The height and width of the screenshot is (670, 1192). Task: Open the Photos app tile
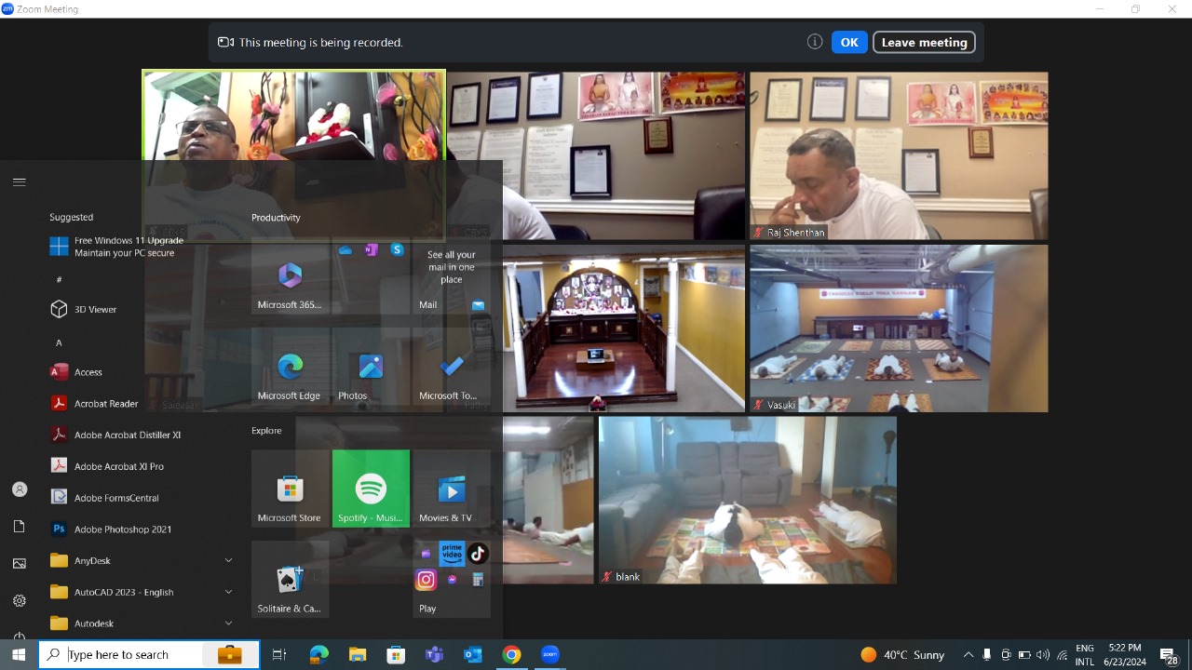(371, 366)
